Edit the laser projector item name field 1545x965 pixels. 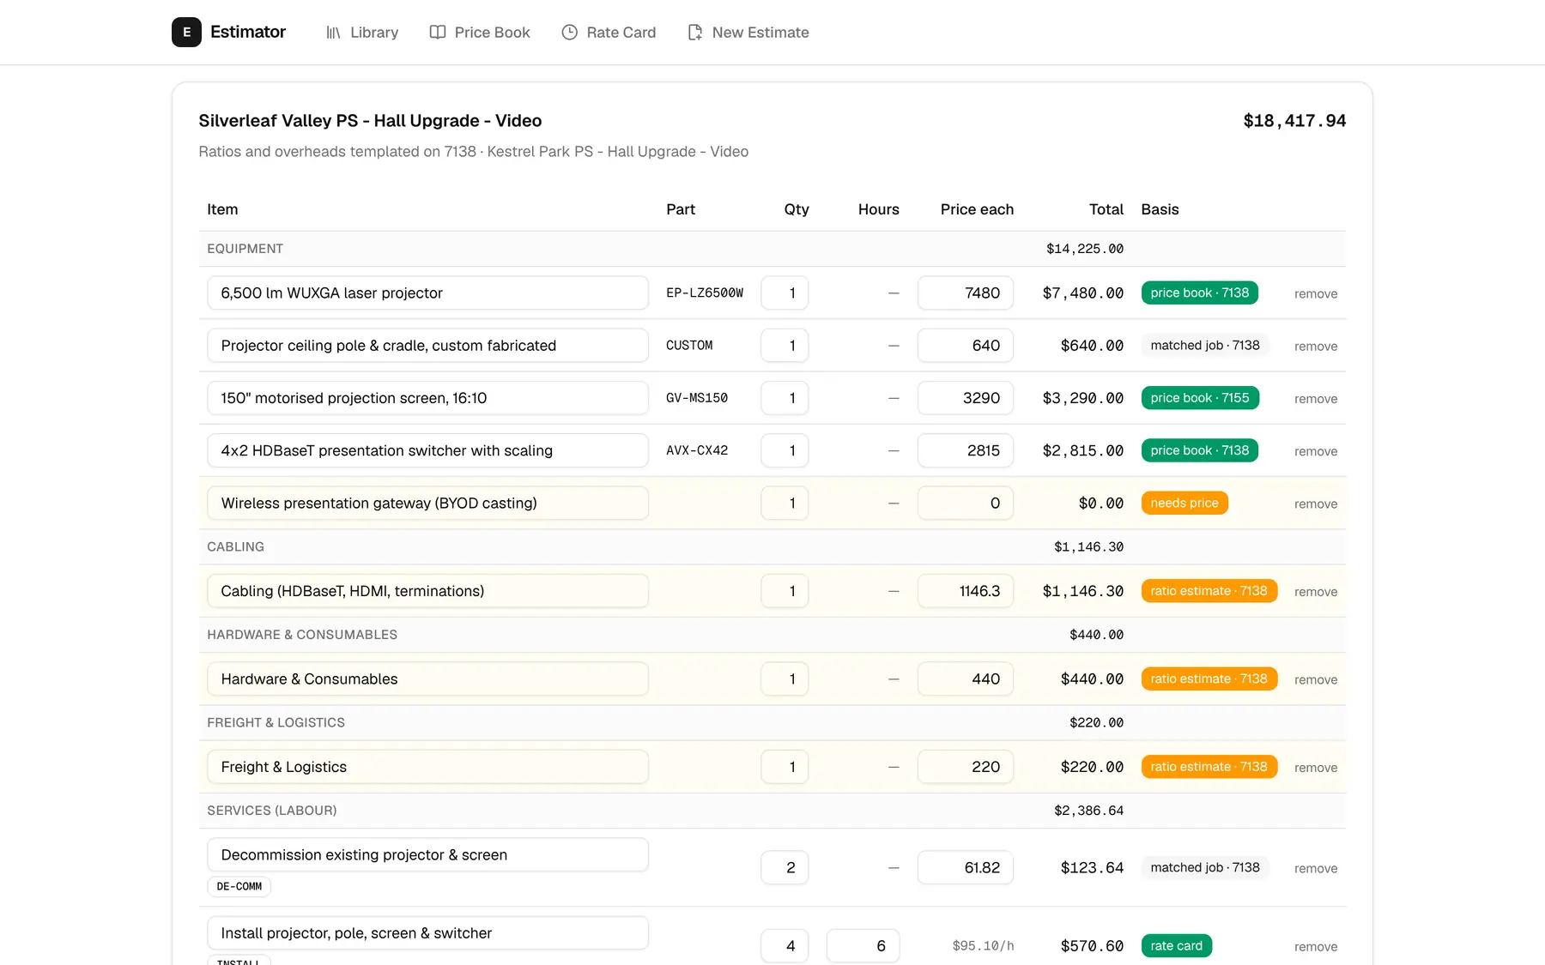(x=427, y=293)
